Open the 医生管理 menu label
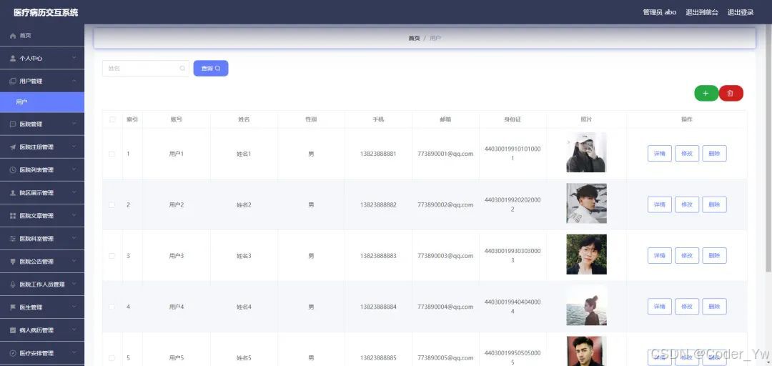772x366 pixels. point(31,307)
